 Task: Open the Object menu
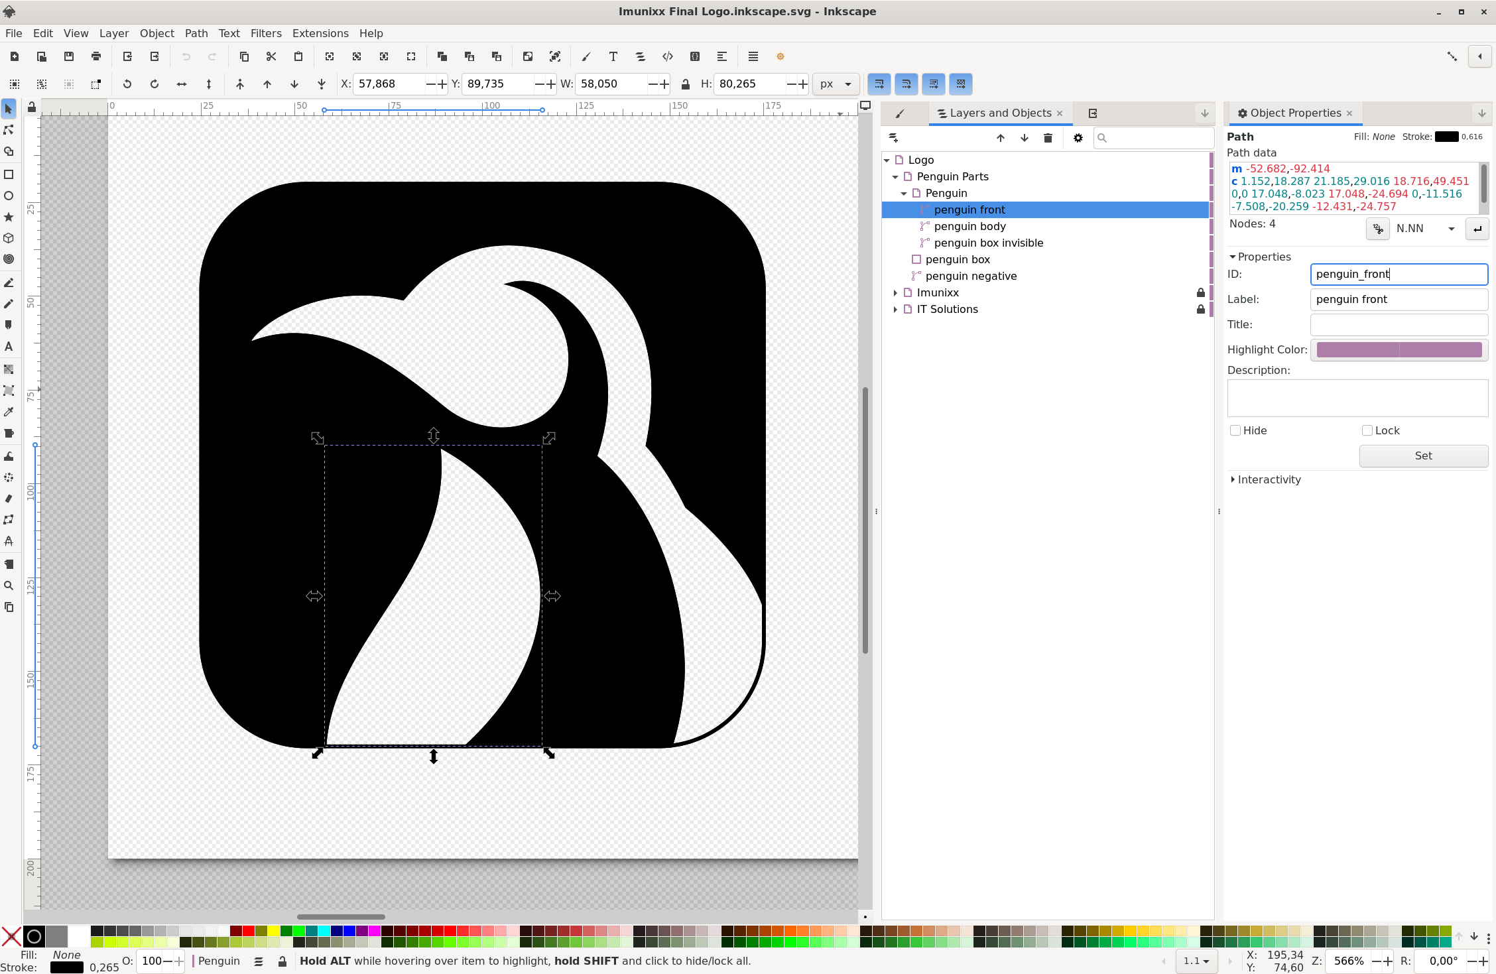(157, 33)
